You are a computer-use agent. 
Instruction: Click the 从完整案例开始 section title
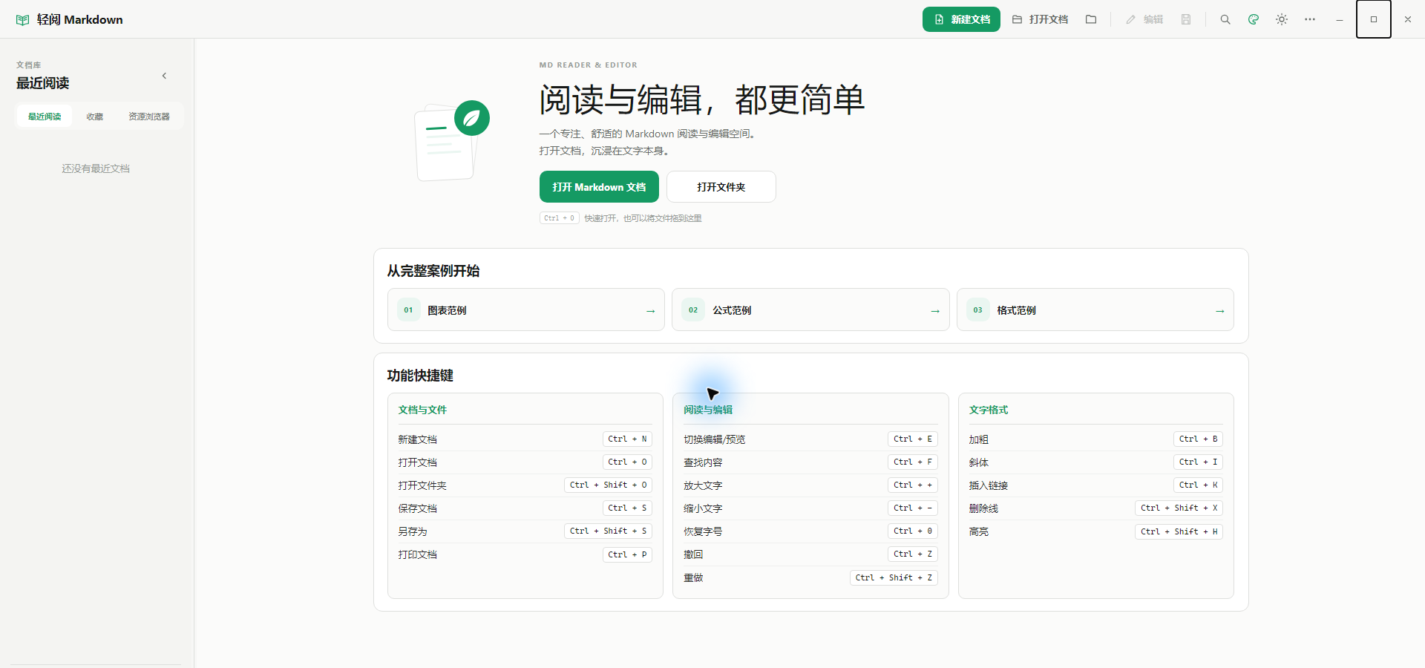(433, 271)
